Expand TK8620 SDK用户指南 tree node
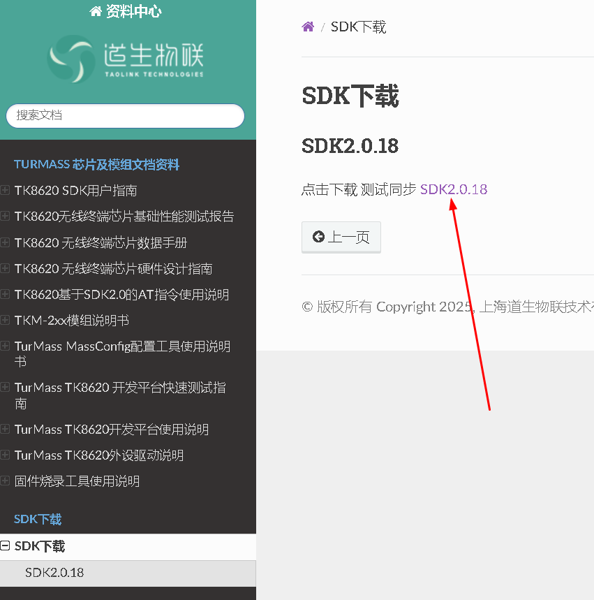594x600 pixels. 5,190
